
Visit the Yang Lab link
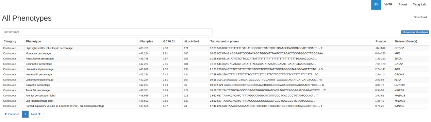click(419, 4)
